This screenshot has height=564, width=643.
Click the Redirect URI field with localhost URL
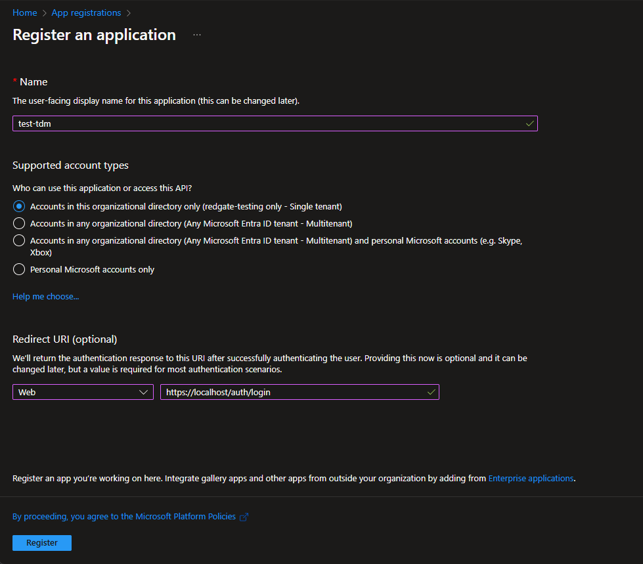point(296,392)
